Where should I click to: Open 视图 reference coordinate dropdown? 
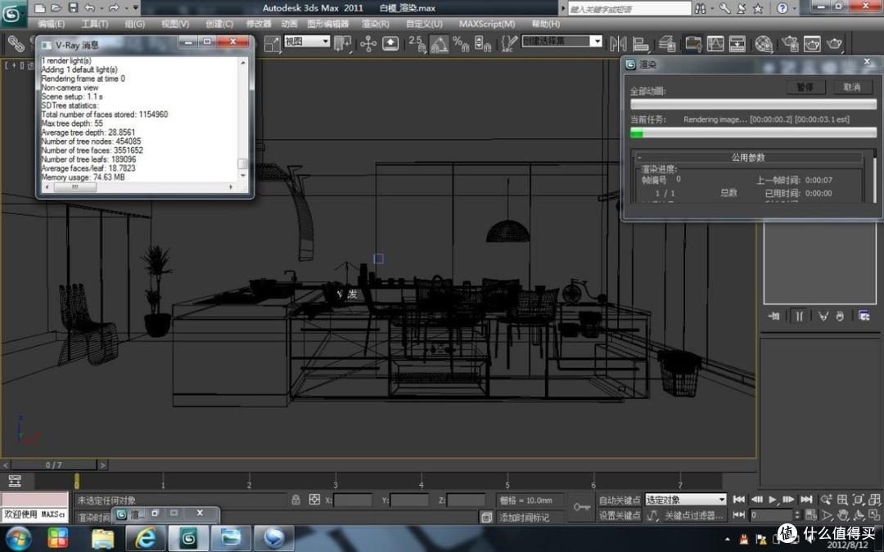point(307,41)
